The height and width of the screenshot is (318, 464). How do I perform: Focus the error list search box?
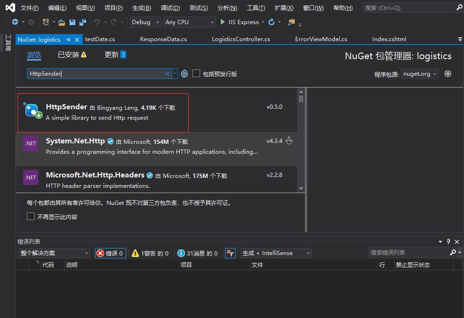(x=408, y=253)
